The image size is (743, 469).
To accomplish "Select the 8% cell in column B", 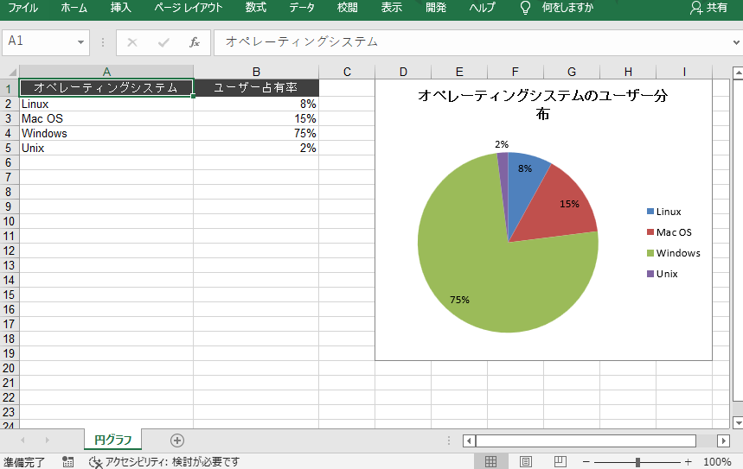I will (256, 105).
